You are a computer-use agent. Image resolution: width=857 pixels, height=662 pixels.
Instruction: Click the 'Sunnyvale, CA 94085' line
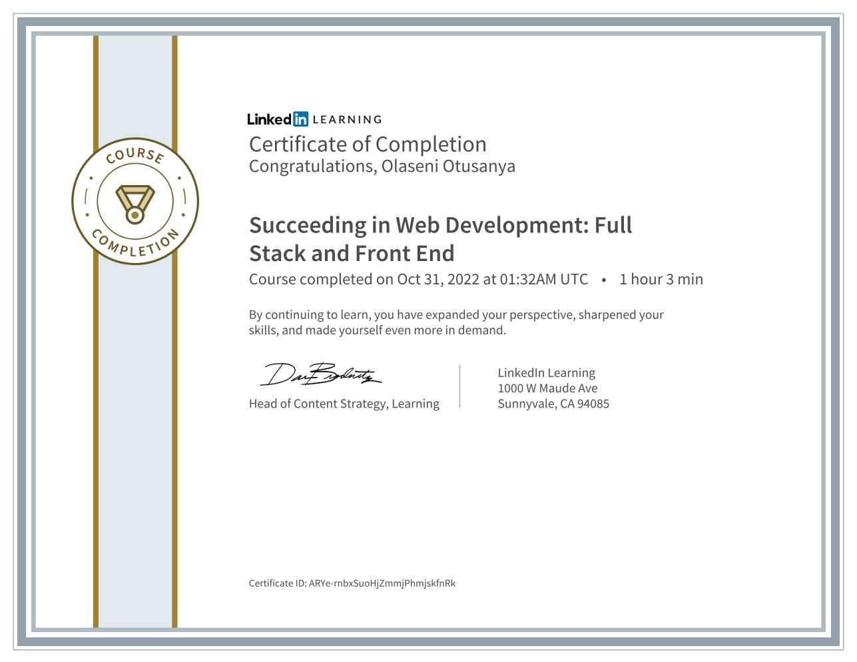[x=553, y=404]
